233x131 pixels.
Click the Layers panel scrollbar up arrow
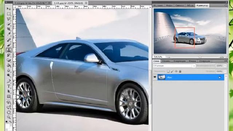pyautogui.click(x=226, y=76)
